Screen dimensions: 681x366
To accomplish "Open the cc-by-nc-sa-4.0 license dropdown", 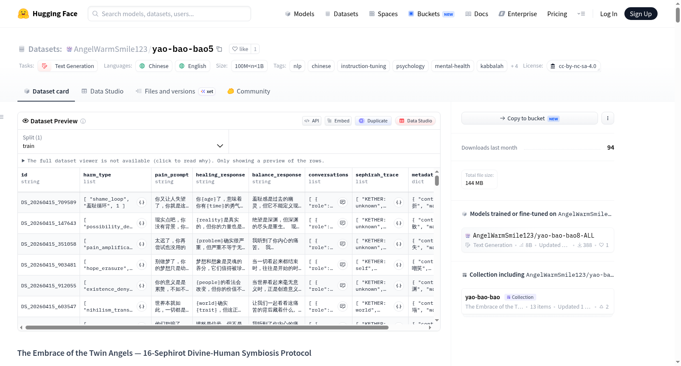I will pos(573,66).
